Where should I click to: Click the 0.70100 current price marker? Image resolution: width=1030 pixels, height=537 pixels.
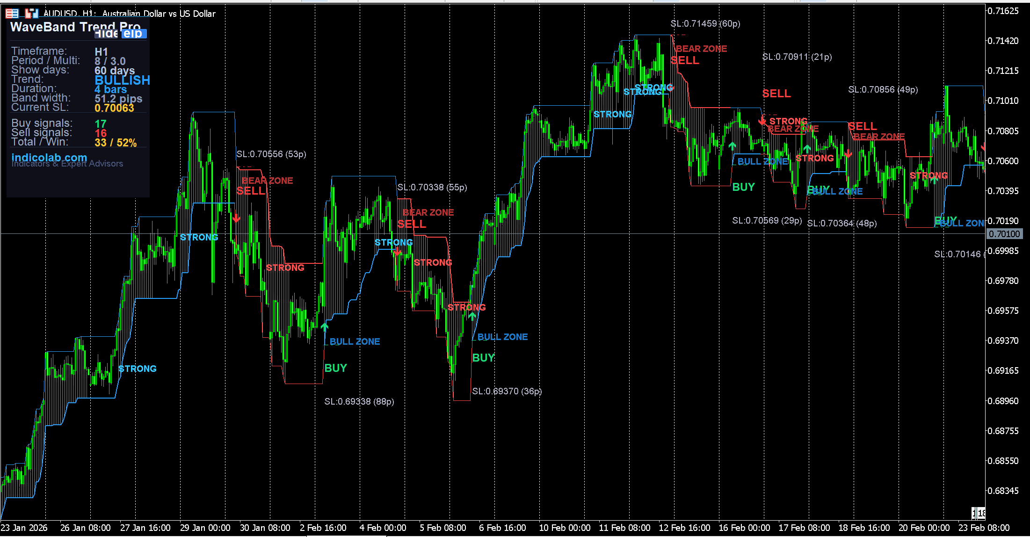(x=1004, y=234)
